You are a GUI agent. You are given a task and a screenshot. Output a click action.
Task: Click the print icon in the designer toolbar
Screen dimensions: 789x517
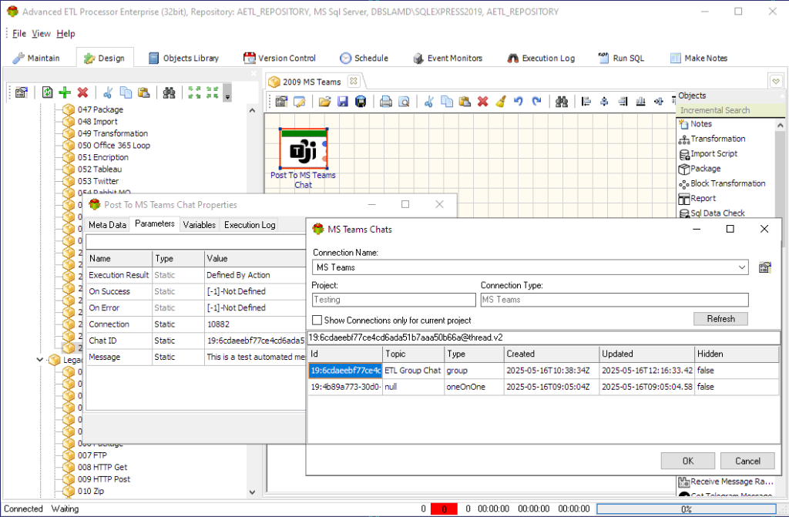[x=386, y=102]
